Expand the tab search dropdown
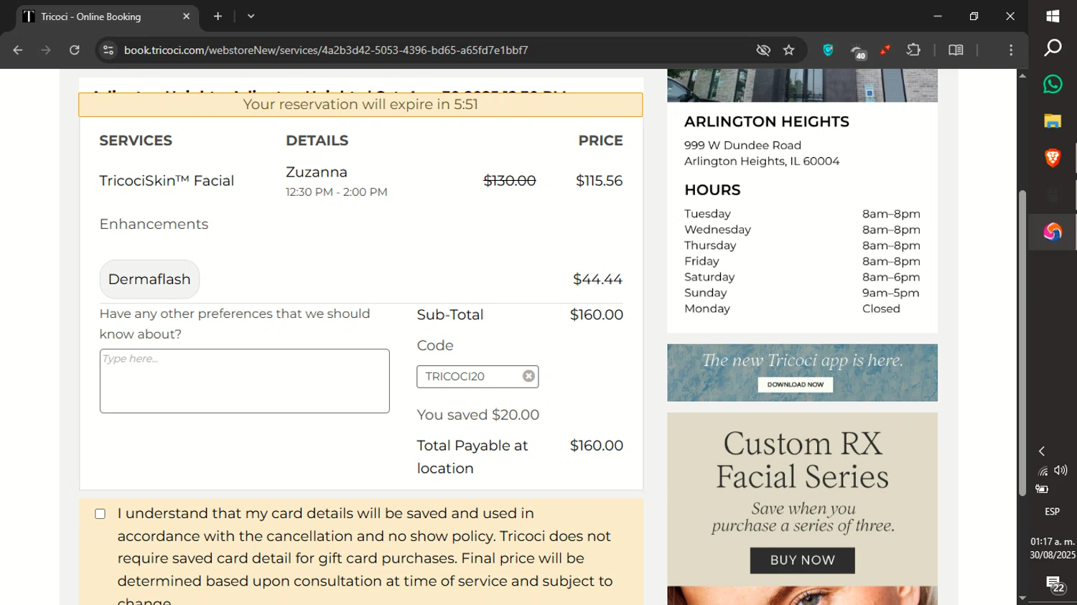Viewport: 1077px width, 605px height. coord(251,16)
